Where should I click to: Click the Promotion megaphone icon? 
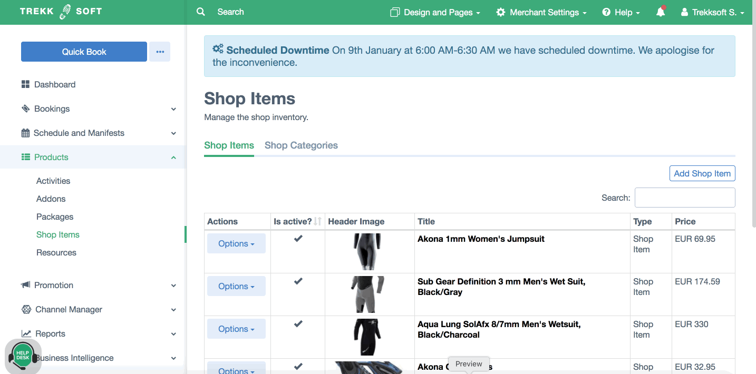pyautogui.click(x=25, y=285)
